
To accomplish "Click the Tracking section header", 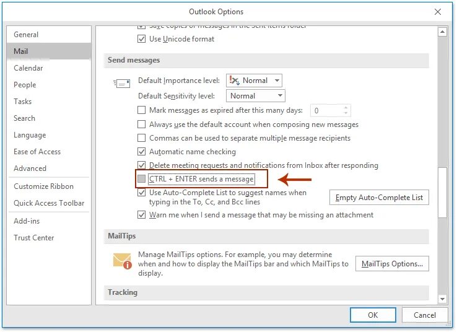I will (266, 292).
